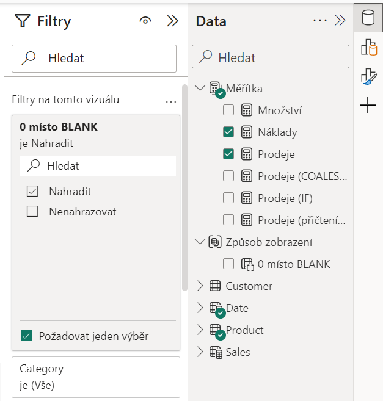
Task: Expand the Sales table
Action: (x=200, y=352)
